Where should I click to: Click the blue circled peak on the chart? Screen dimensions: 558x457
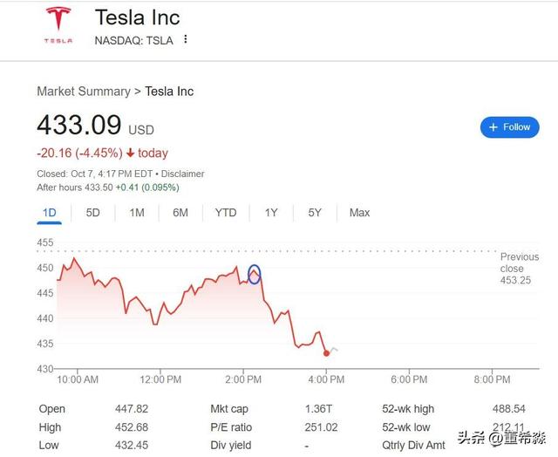point(255,274)
